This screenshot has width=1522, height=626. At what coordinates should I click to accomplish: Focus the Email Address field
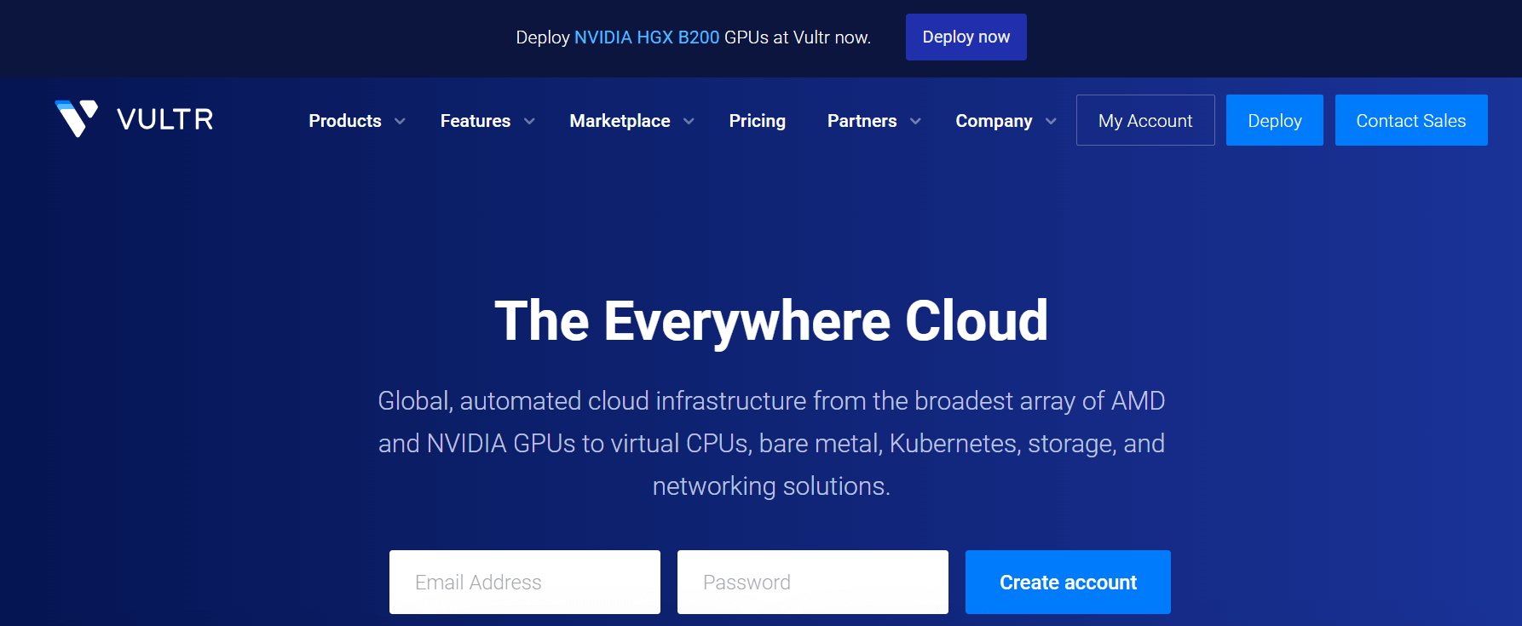click(x=524, y=582)
